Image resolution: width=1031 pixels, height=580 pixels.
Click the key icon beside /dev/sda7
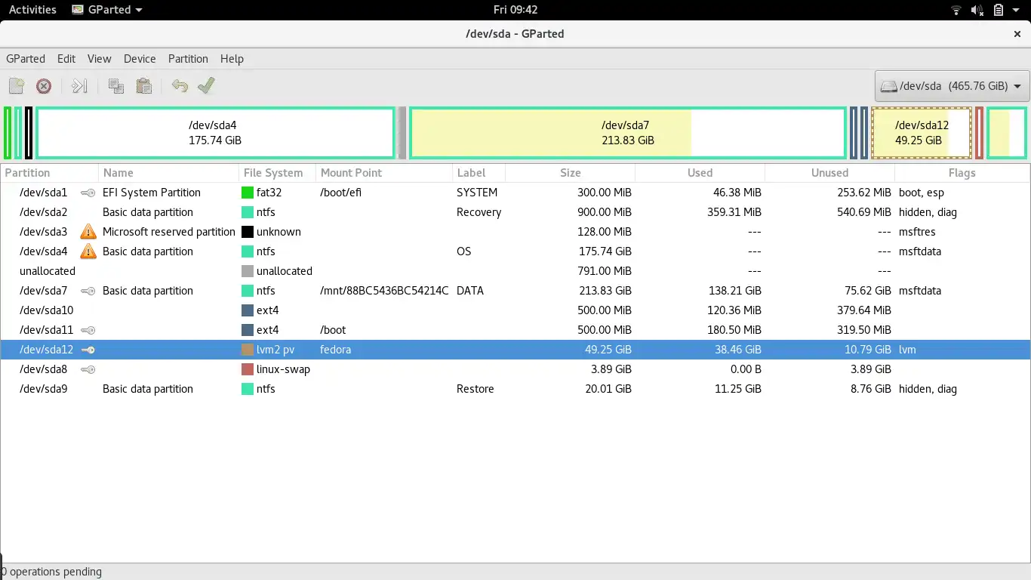point(88,291)
